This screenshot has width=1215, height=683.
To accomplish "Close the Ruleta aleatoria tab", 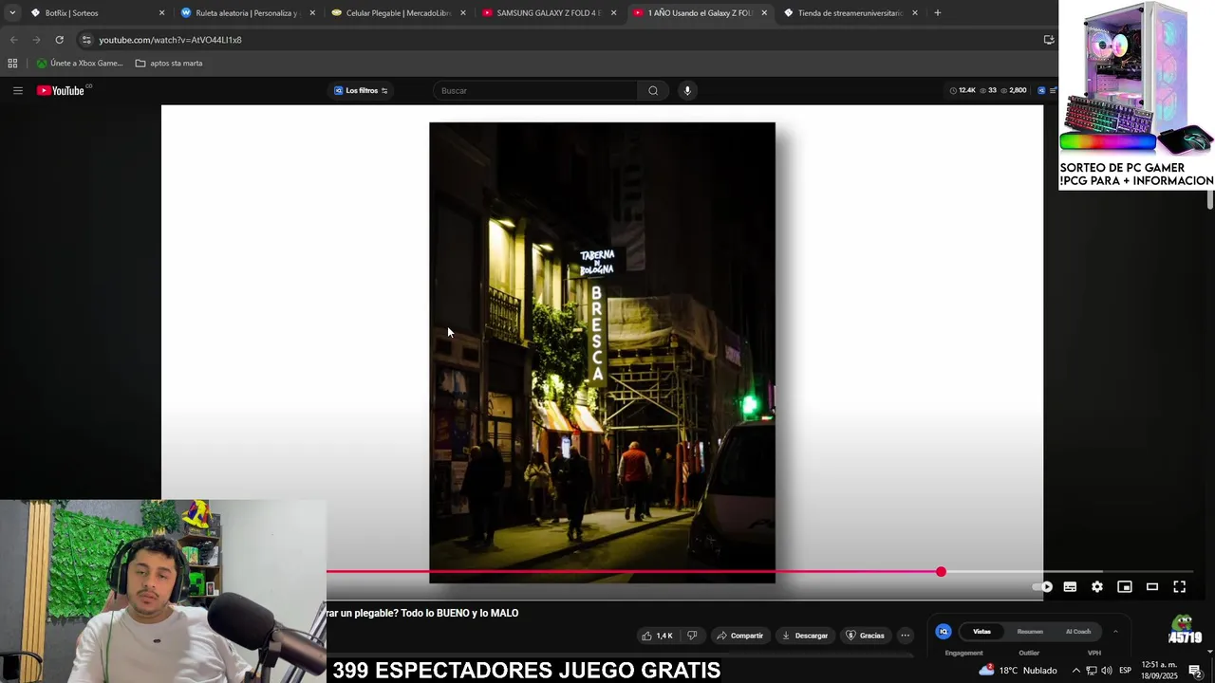I will click(312, 13).
